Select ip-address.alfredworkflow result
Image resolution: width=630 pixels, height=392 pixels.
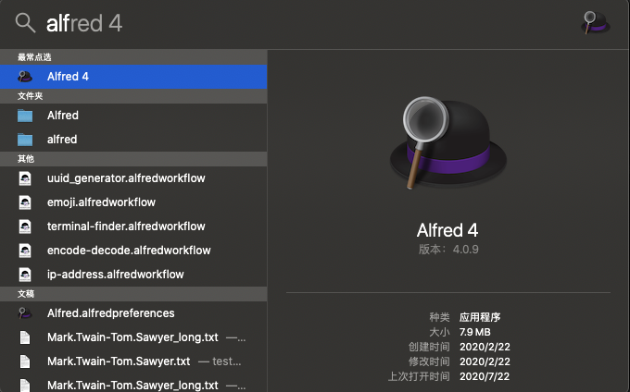coord(133,275)
